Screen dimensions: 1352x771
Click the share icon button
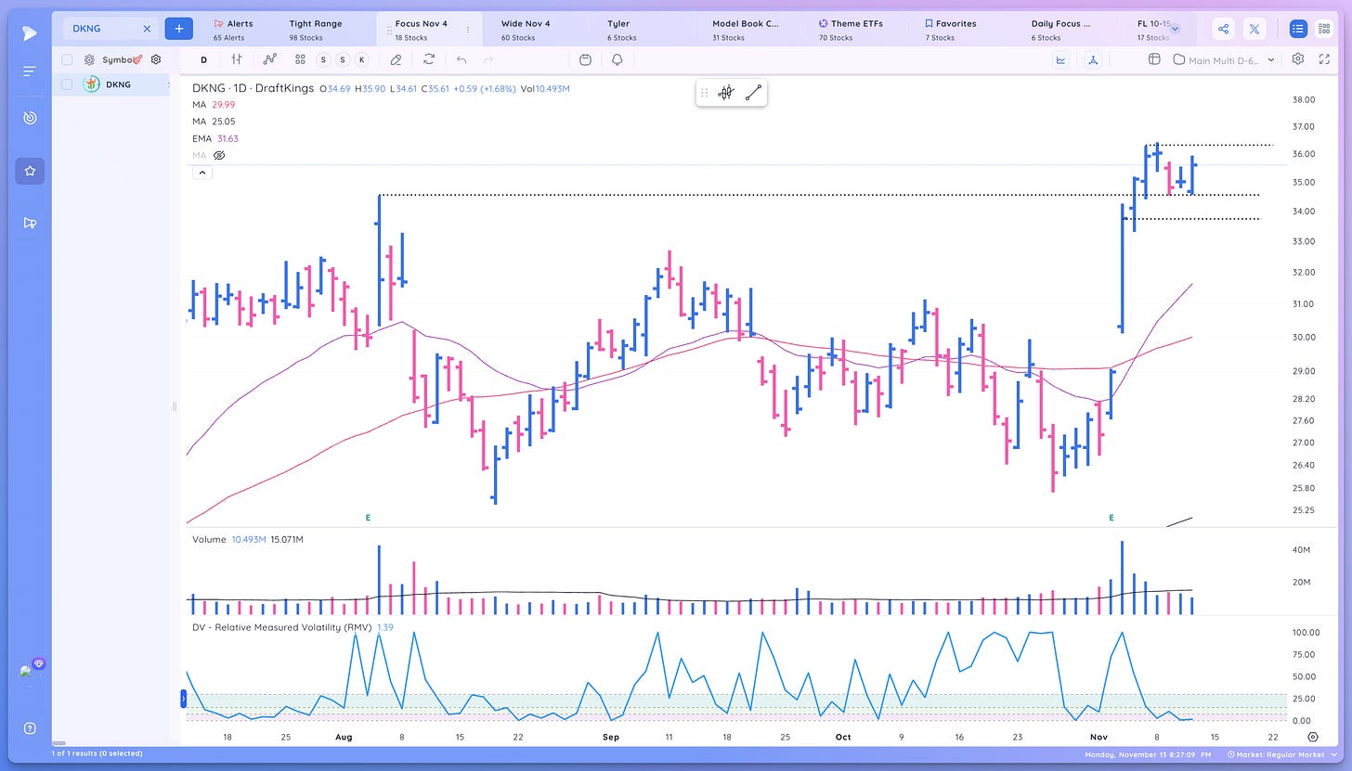click(1224, 30)
